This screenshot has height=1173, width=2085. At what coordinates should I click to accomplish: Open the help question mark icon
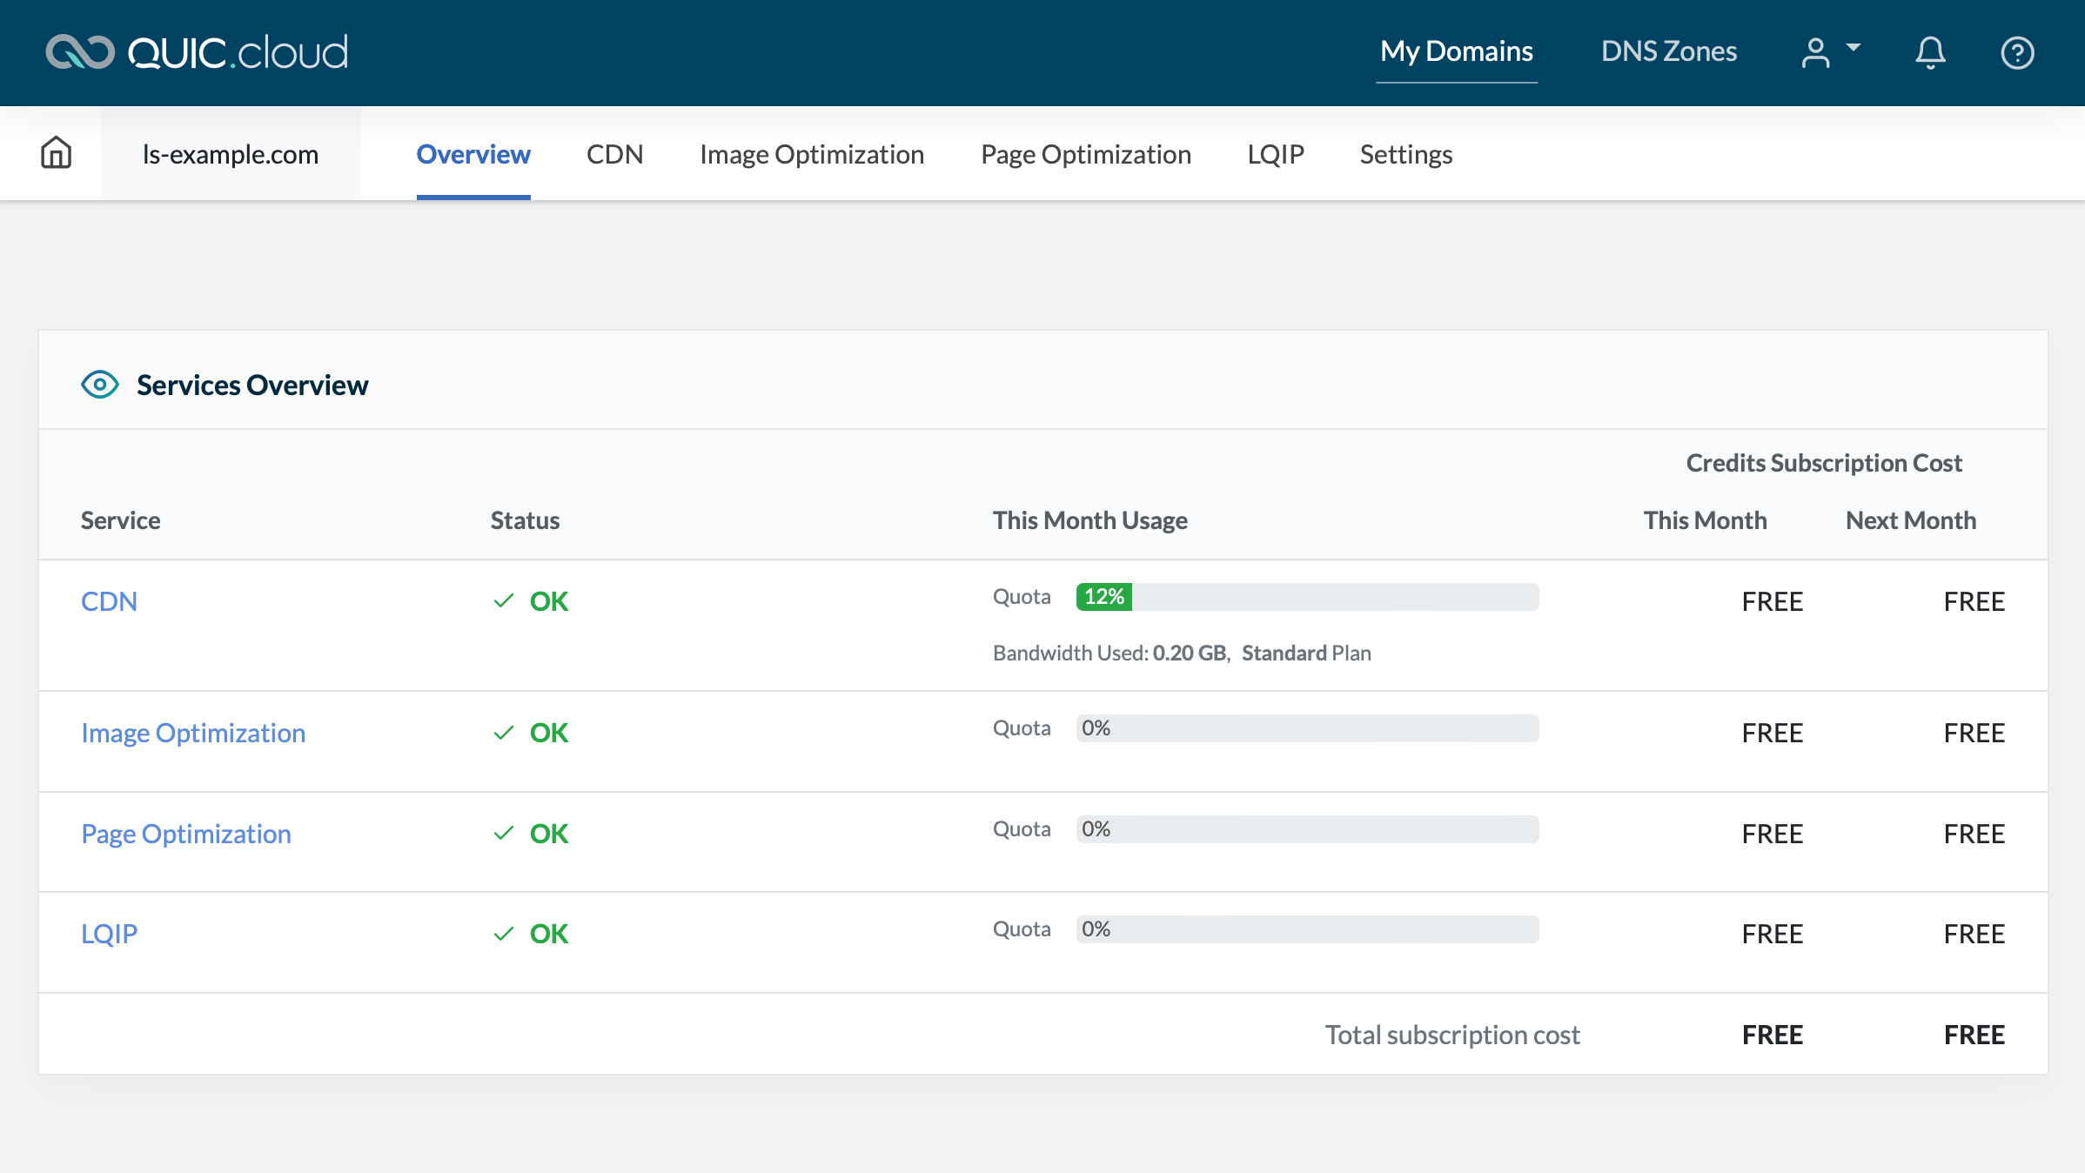(x=2017, y=52)
